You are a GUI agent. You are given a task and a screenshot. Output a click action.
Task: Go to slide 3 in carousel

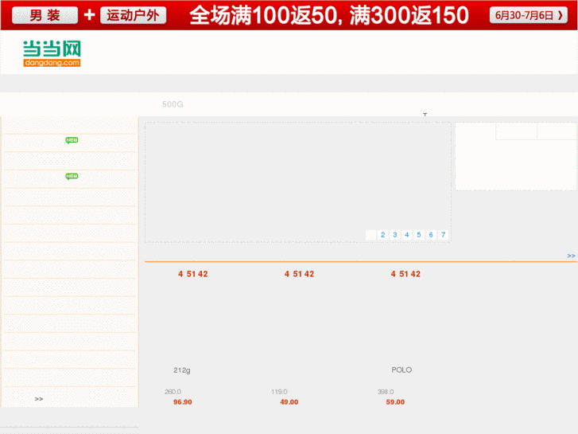click(x=395, y=235)
